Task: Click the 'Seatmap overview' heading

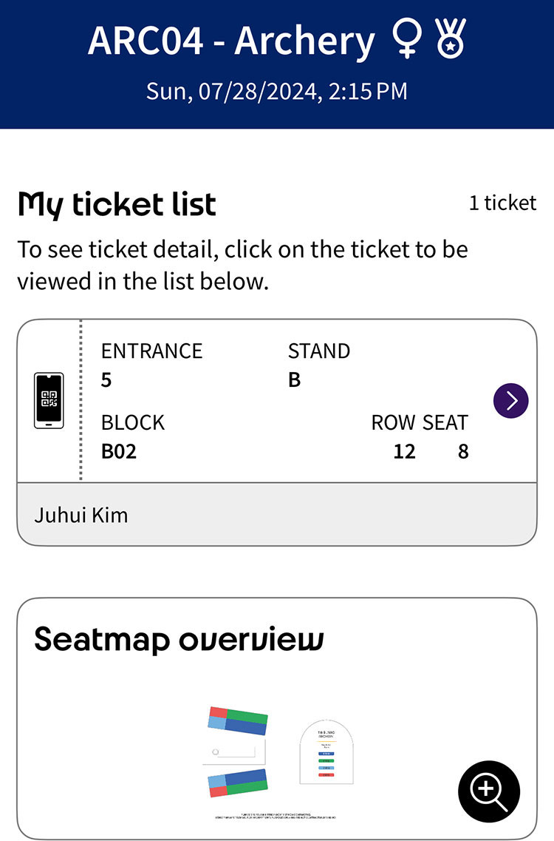Action: 179,639
